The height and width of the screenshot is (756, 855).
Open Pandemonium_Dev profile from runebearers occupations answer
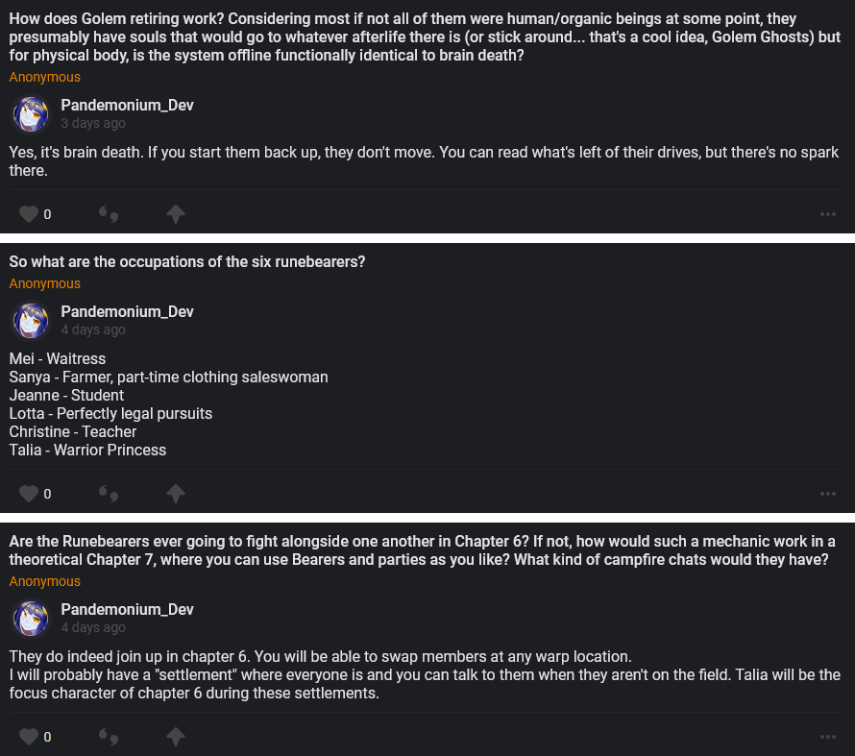click(x=127, y=312)
